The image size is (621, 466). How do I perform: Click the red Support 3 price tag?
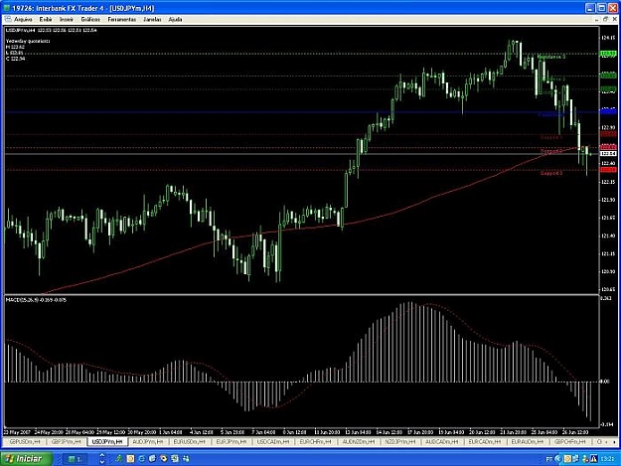point(608,170)
